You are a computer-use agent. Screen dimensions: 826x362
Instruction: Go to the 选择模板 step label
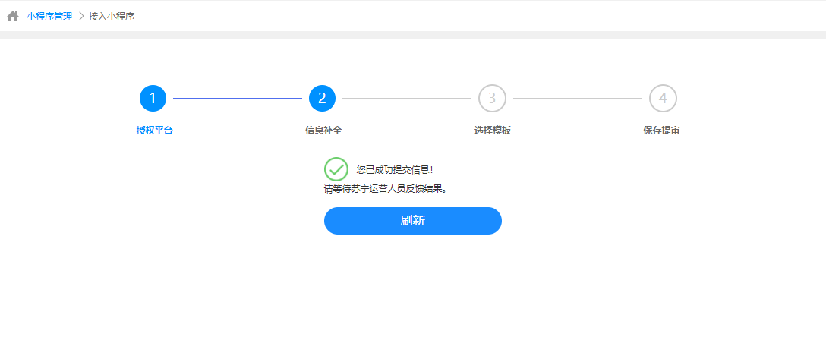coord(493,131)
